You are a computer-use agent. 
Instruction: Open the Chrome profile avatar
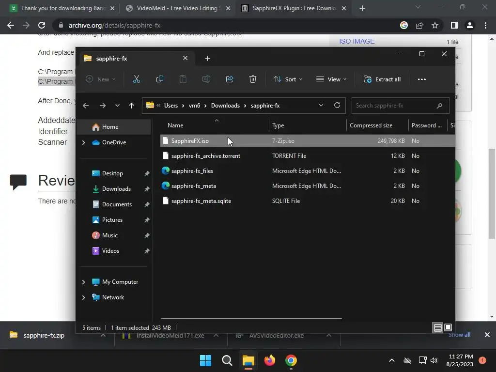coord(470,25)
